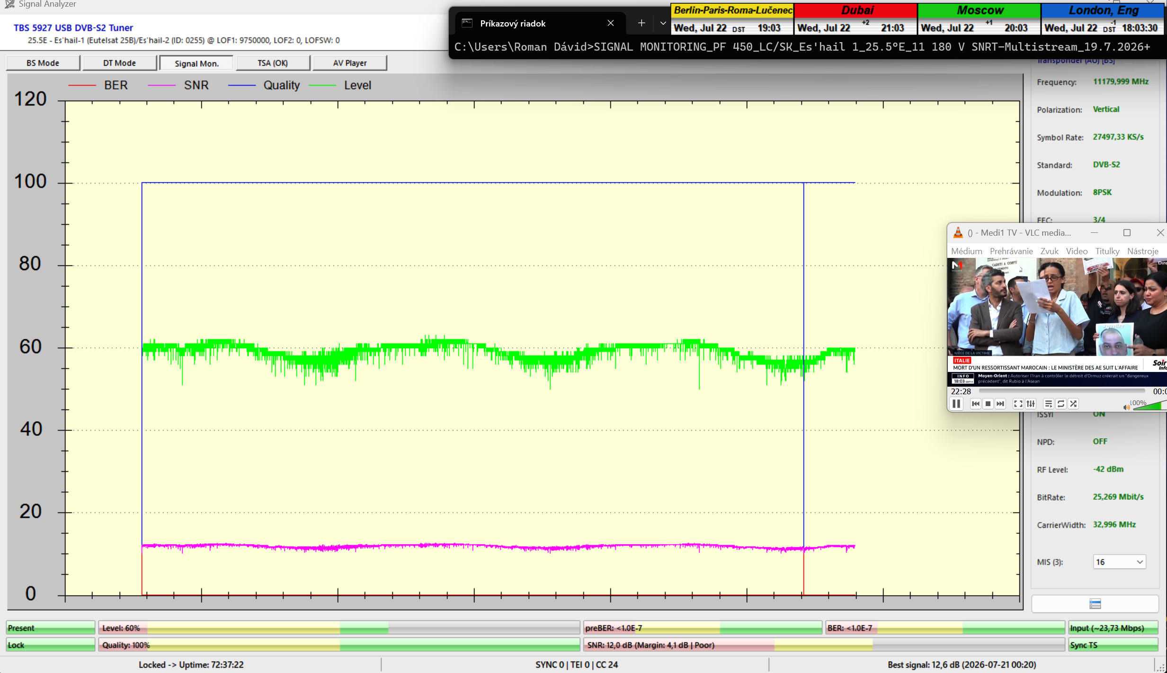Image resolution: width=1167 pixels, height=673 pixels.
Task: Skip to next track in VLC
Action: pyautogui.click(x=1000, y=404)
